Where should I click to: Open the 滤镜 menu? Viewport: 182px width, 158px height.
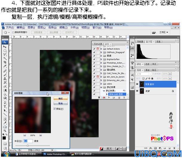tap(63, 28)
